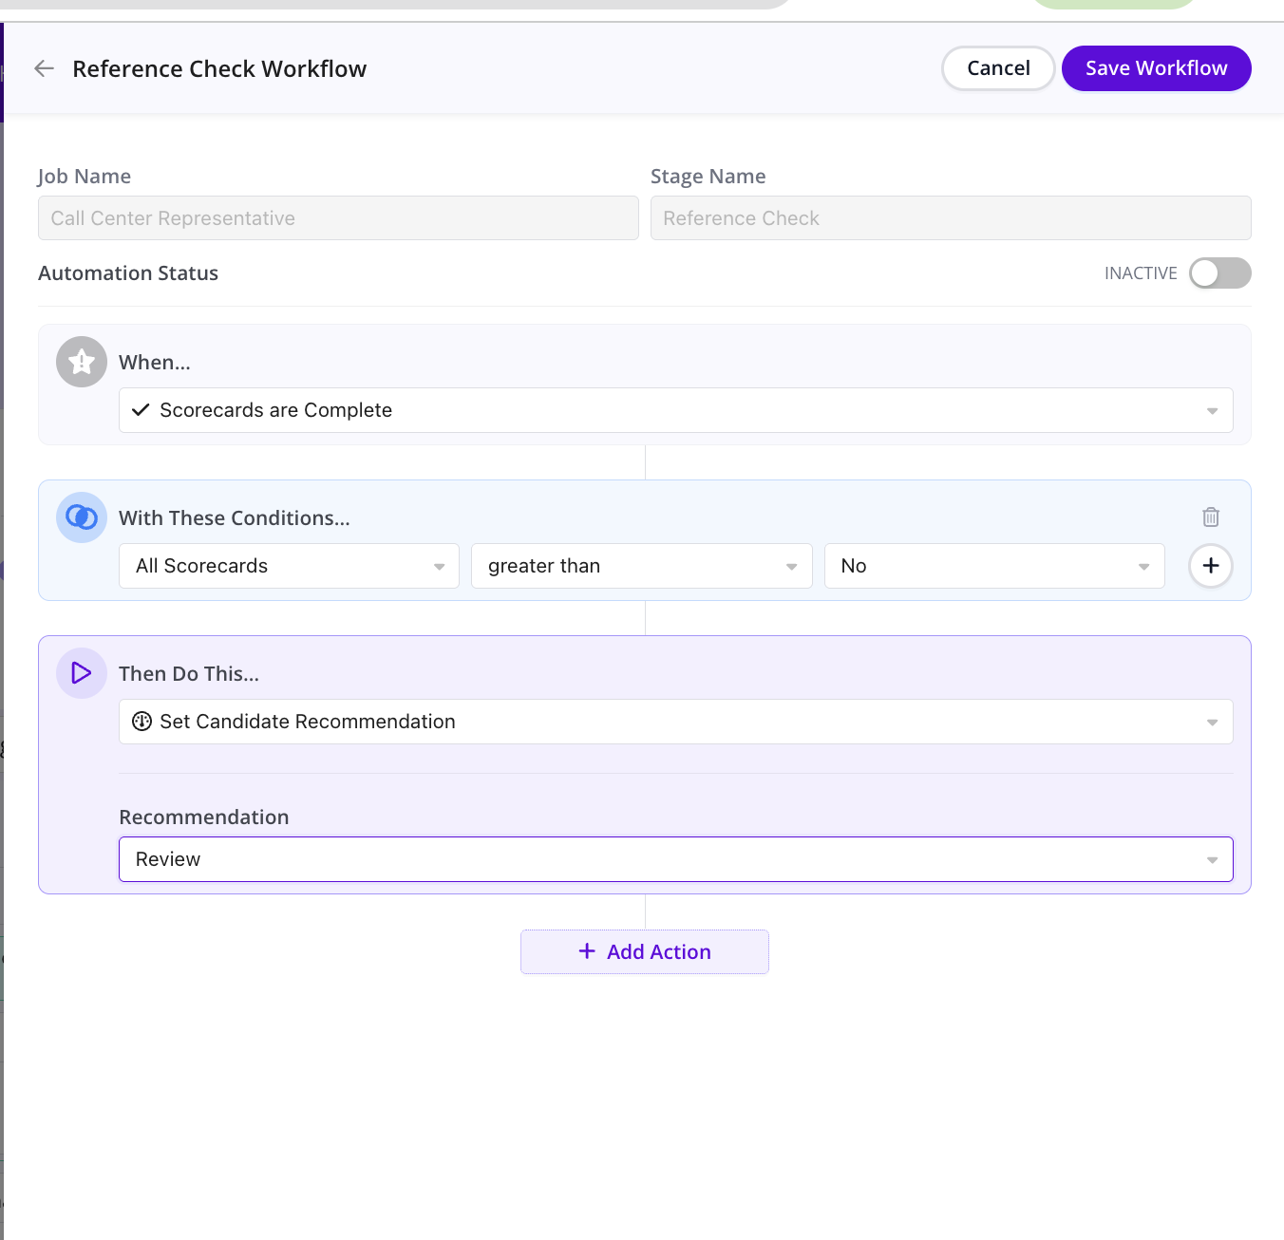1284x1240 pixels.
Task: Click the Stage Name field showing Reference Check
Action: [950, 218]
